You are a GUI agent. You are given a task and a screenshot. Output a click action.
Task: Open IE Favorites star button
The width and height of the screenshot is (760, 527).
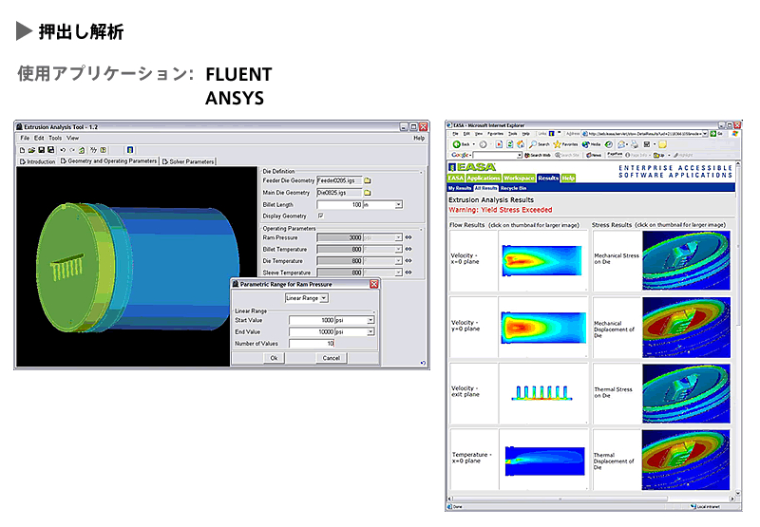[x=565, y=144]
